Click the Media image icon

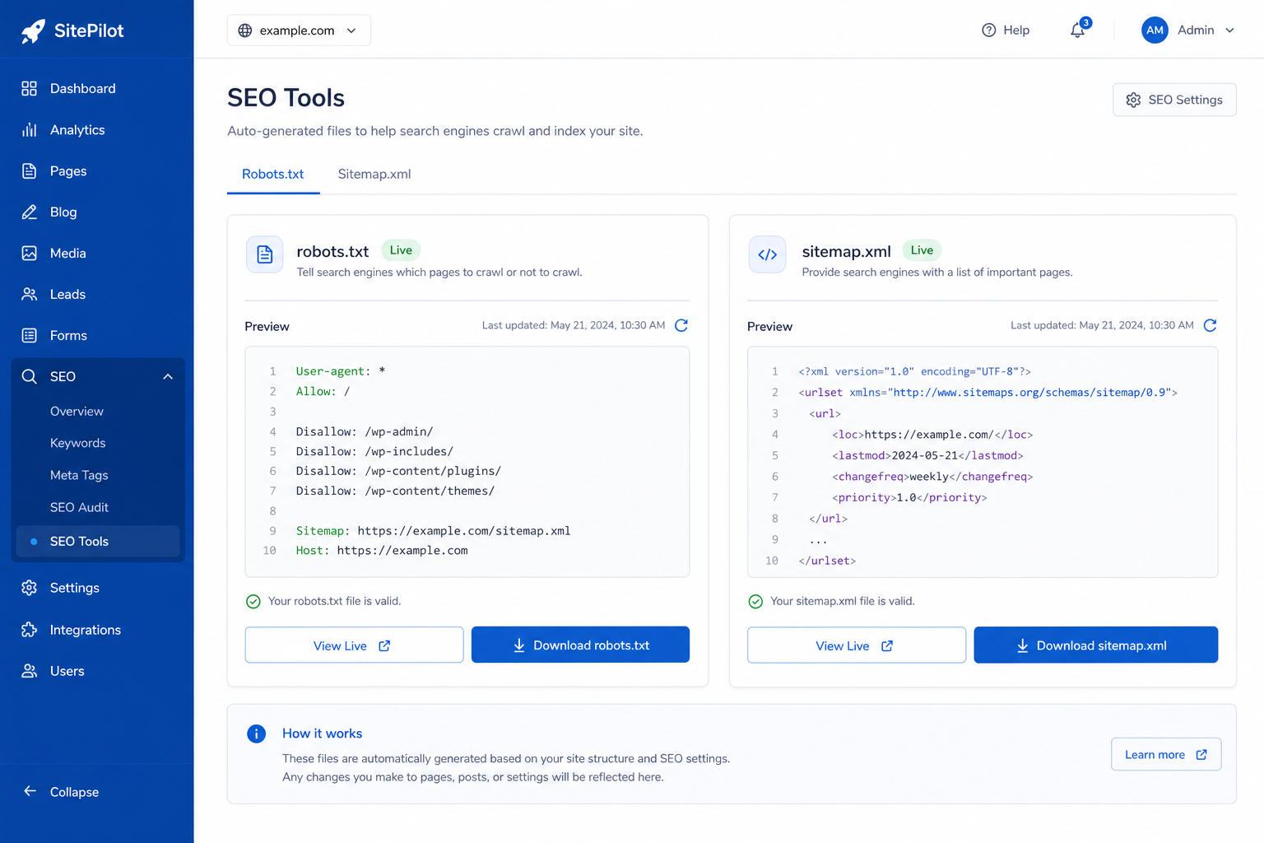click(x=30, y=253)
